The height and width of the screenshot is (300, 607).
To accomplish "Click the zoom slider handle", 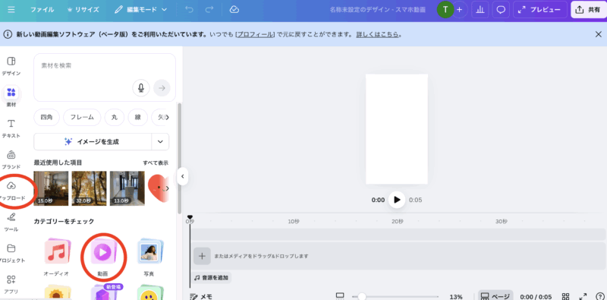I will click(362, 296).
